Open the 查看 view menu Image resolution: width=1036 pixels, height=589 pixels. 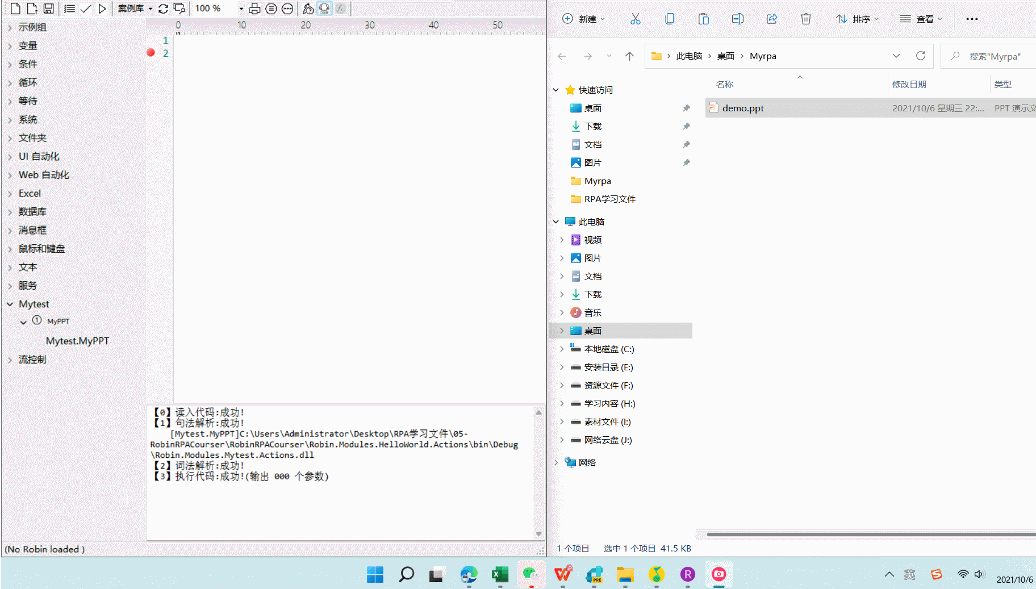(x=921, y=19)
